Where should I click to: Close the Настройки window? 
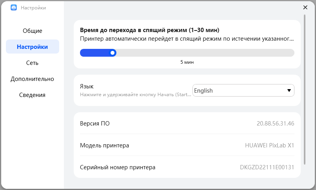click(305, 7)
